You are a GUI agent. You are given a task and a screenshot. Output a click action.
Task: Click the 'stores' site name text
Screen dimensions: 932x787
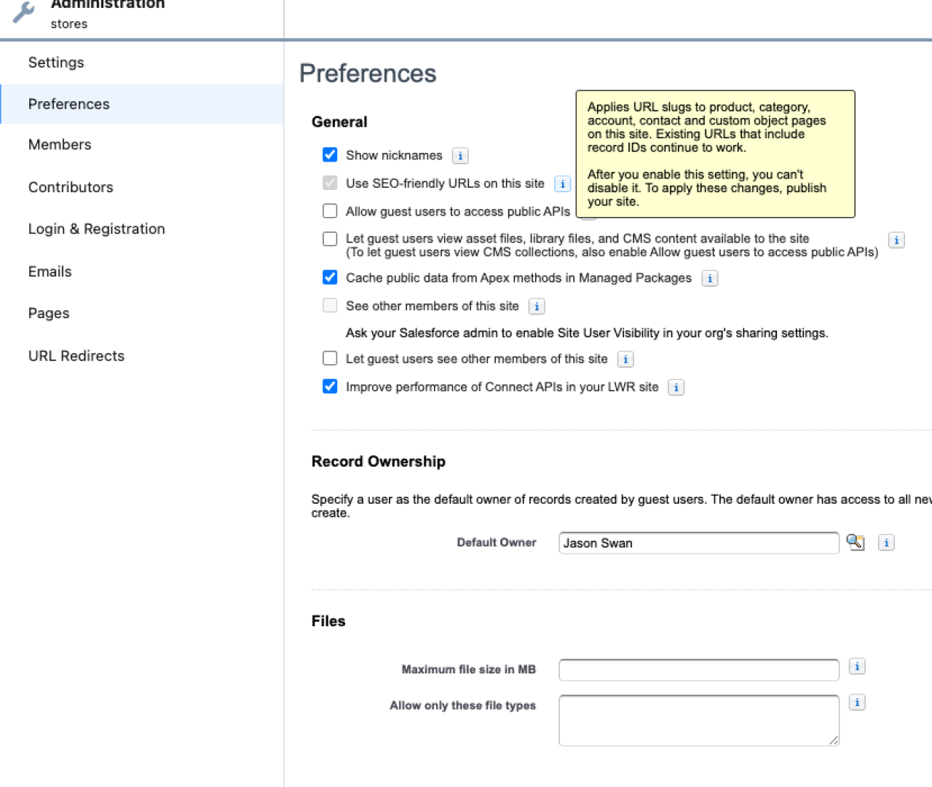pos(69,24)
